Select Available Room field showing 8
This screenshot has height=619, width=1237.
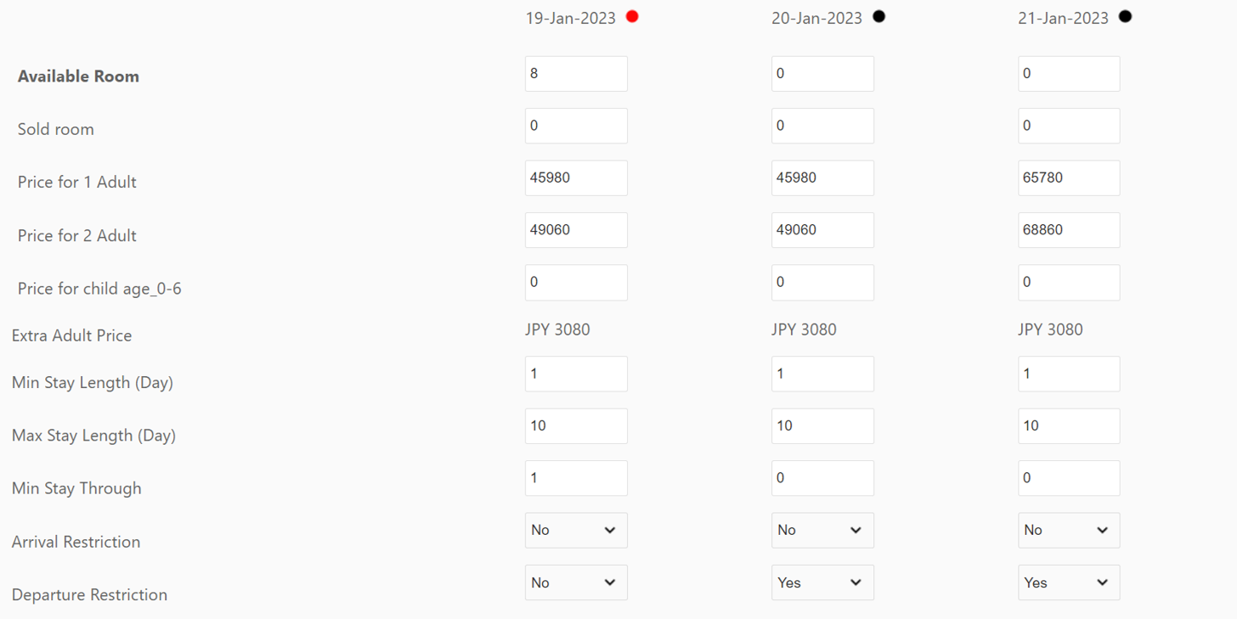click(x=576, y=74)
